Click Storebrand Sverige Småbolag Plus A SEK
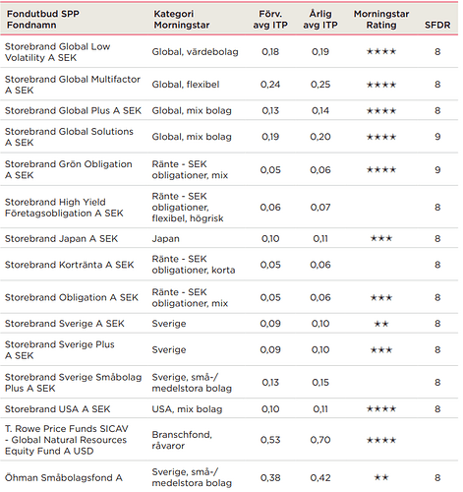 coord(73,383)
